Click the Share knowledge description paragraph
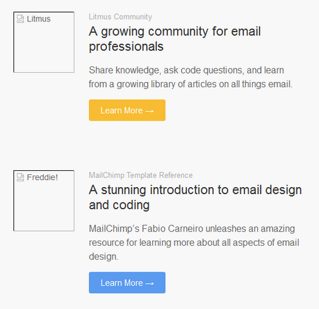 pyautogui.click(x=191, y=77)
